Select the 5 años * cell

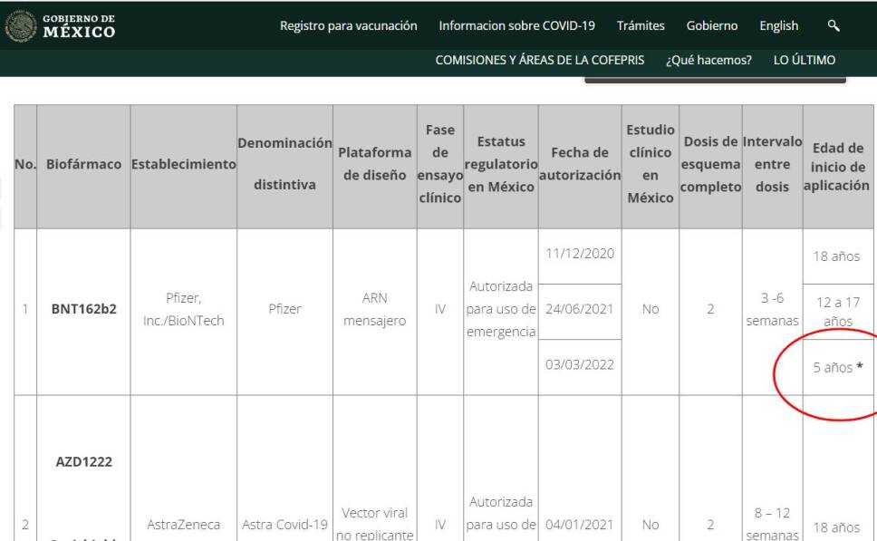838,368
